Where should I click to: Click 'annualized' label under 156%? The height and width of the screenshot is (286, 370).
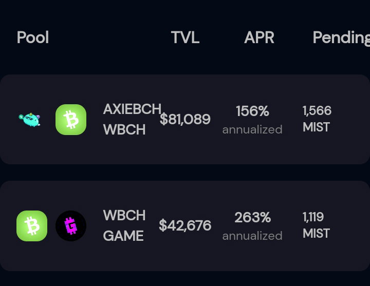pos(252,130)
